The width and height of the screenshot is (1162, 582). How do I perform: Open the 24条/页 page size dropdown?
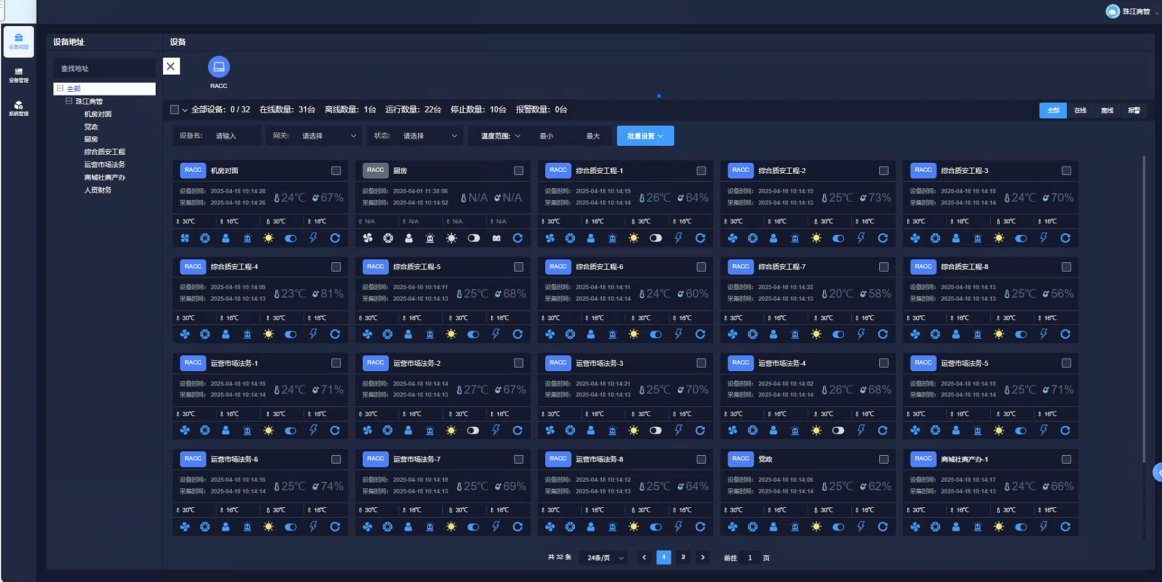pos(604,558)
